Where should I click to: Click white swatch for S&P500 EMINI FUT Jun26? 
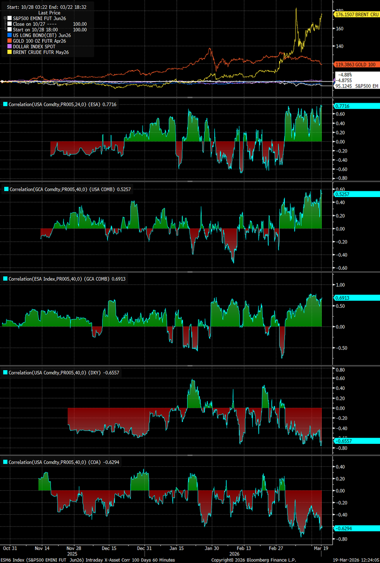[9, 18]
